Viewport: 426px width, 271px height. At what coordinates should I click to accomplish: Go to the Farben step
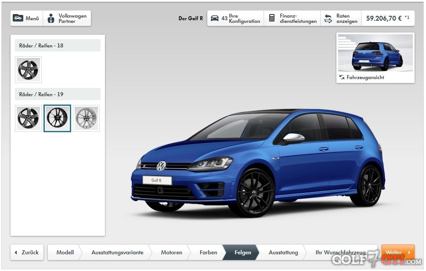208,253
